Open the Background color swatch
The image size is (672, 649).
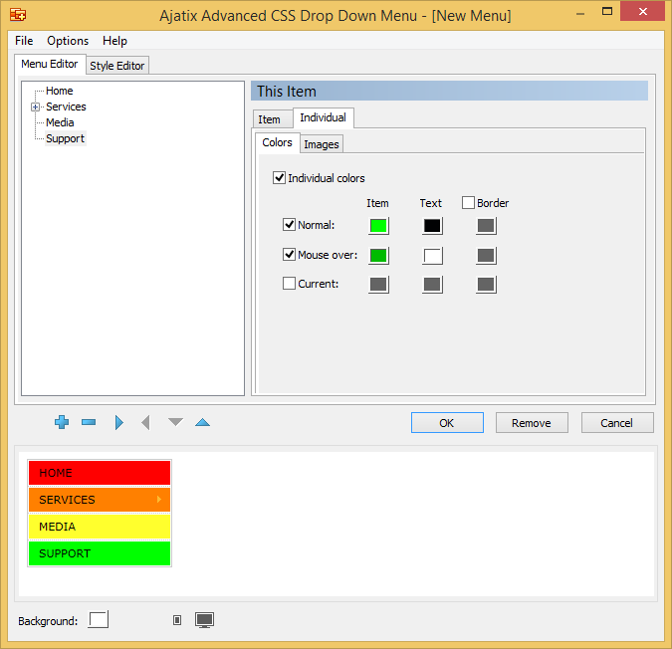point(99,619)
